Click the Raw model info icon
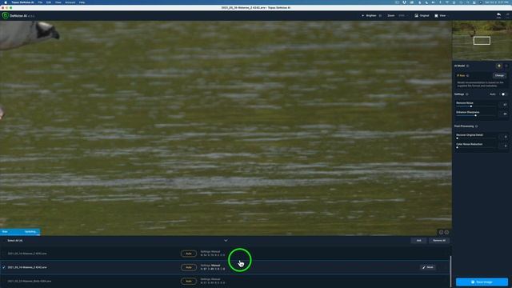 (467, 75)
